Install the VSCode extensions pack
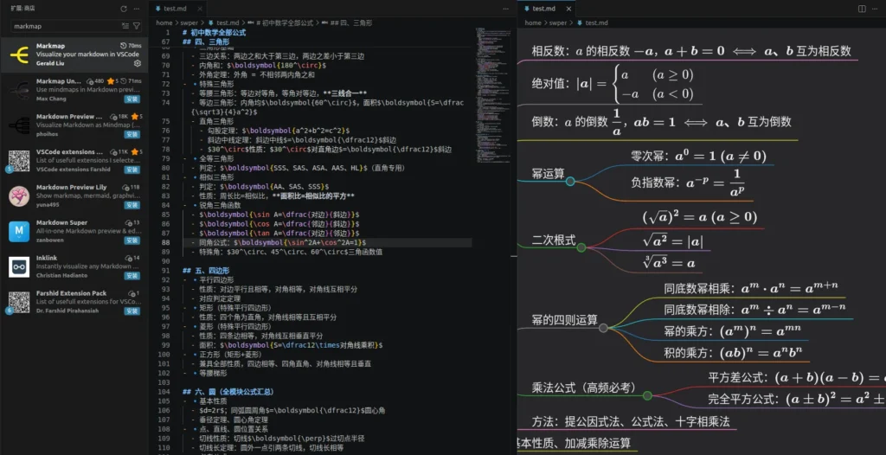The image size is (886, 455). click(x=132, y=170)
